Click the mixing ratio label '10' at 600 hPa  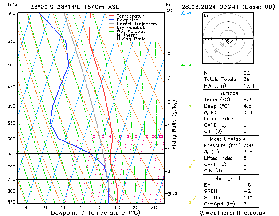[x=135, y=136]
